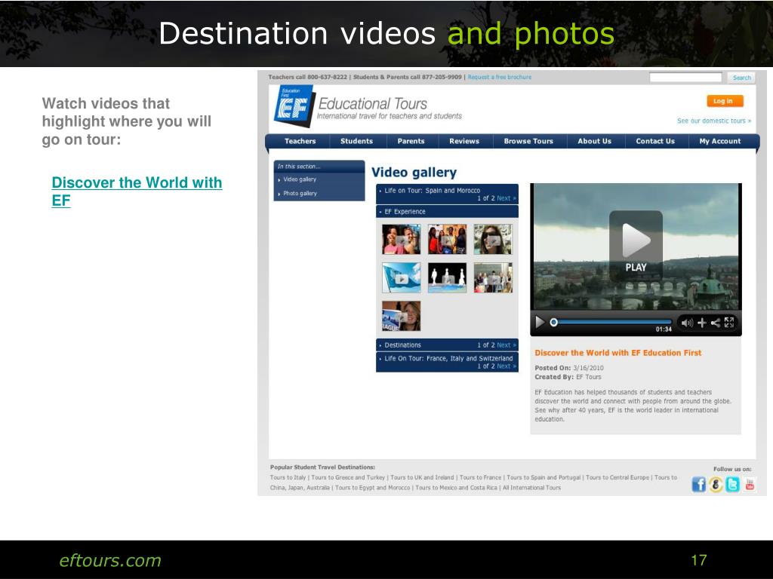Click Next in the Spain and Morocco header

click(507, 198)
